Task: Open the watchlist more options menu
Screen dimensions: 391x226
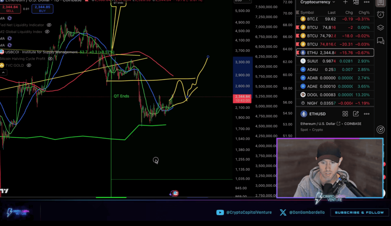Action: pos(367,2)
